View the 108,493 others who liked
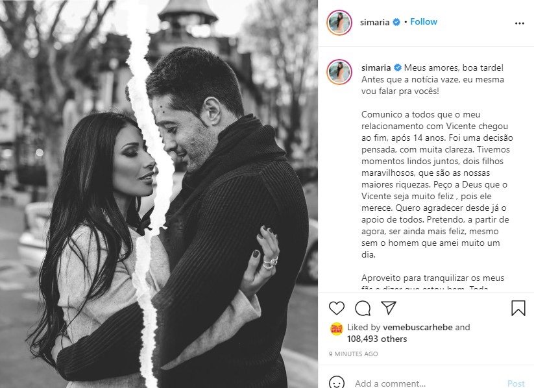The height and width of the screenshot is (388, 534). pos(377,339)
